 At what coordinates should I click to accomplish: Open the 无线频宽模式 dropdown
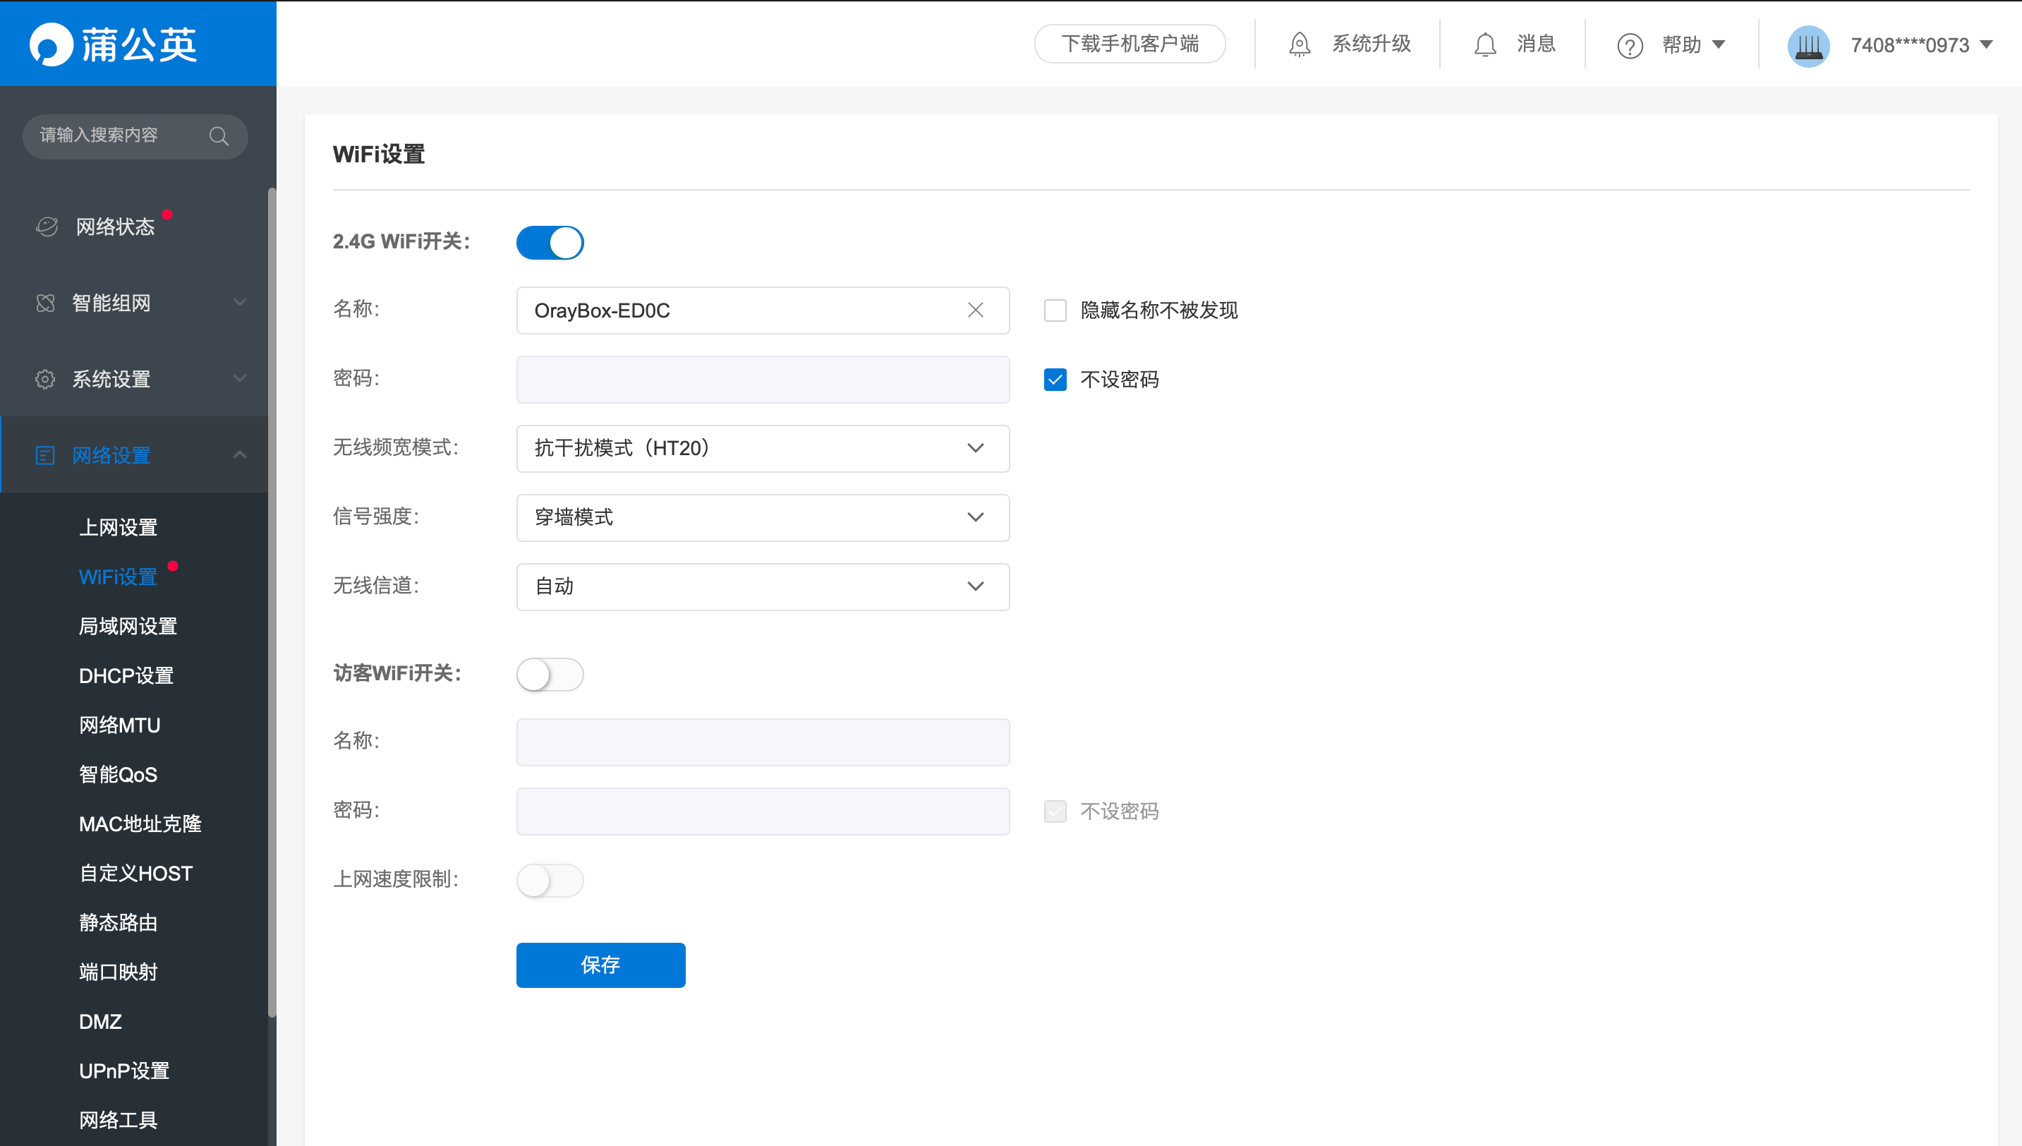click(x=763, y=449)
